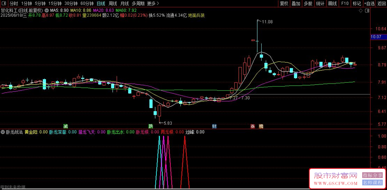
Task: Switch to 月线 monthly chart
Action: 124,3
